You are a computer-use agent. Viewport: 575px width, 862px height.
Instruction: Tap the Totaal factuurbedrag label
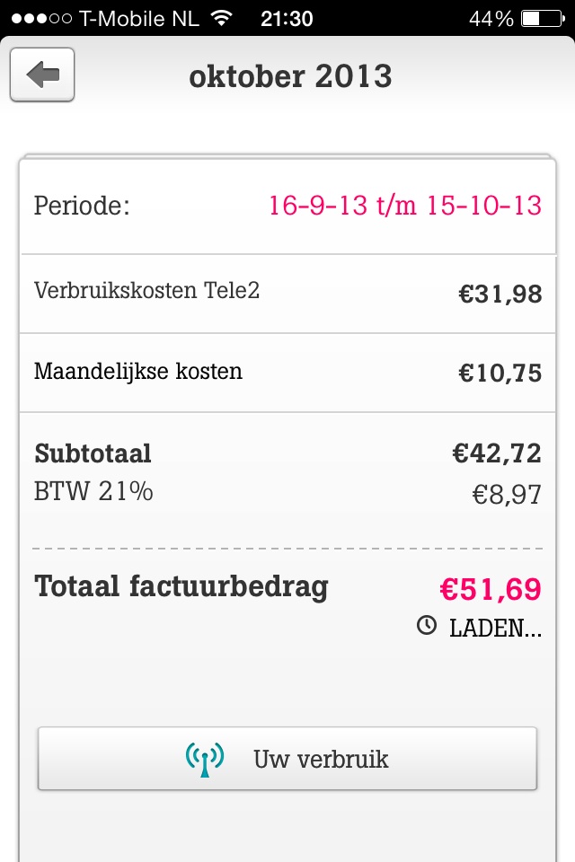(x=181, y=587)
